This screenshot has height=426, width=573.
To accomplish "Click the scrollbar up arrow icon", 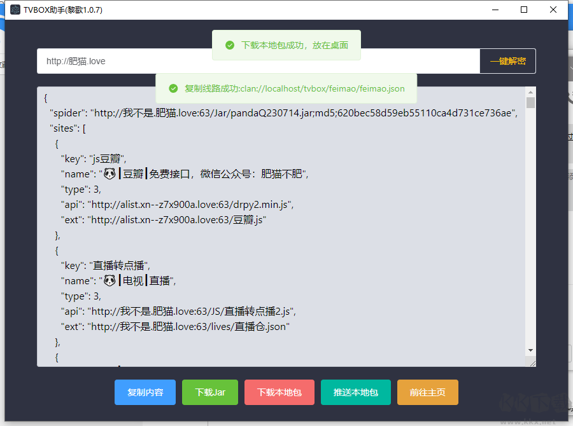I will pos(530,92).
